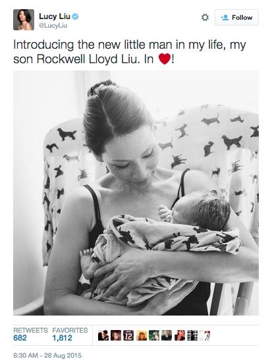Image resolution: width=268 pixels, height=361 pixels.
Task: Click the jersey number 12 avatar
Action: (128, 335)
